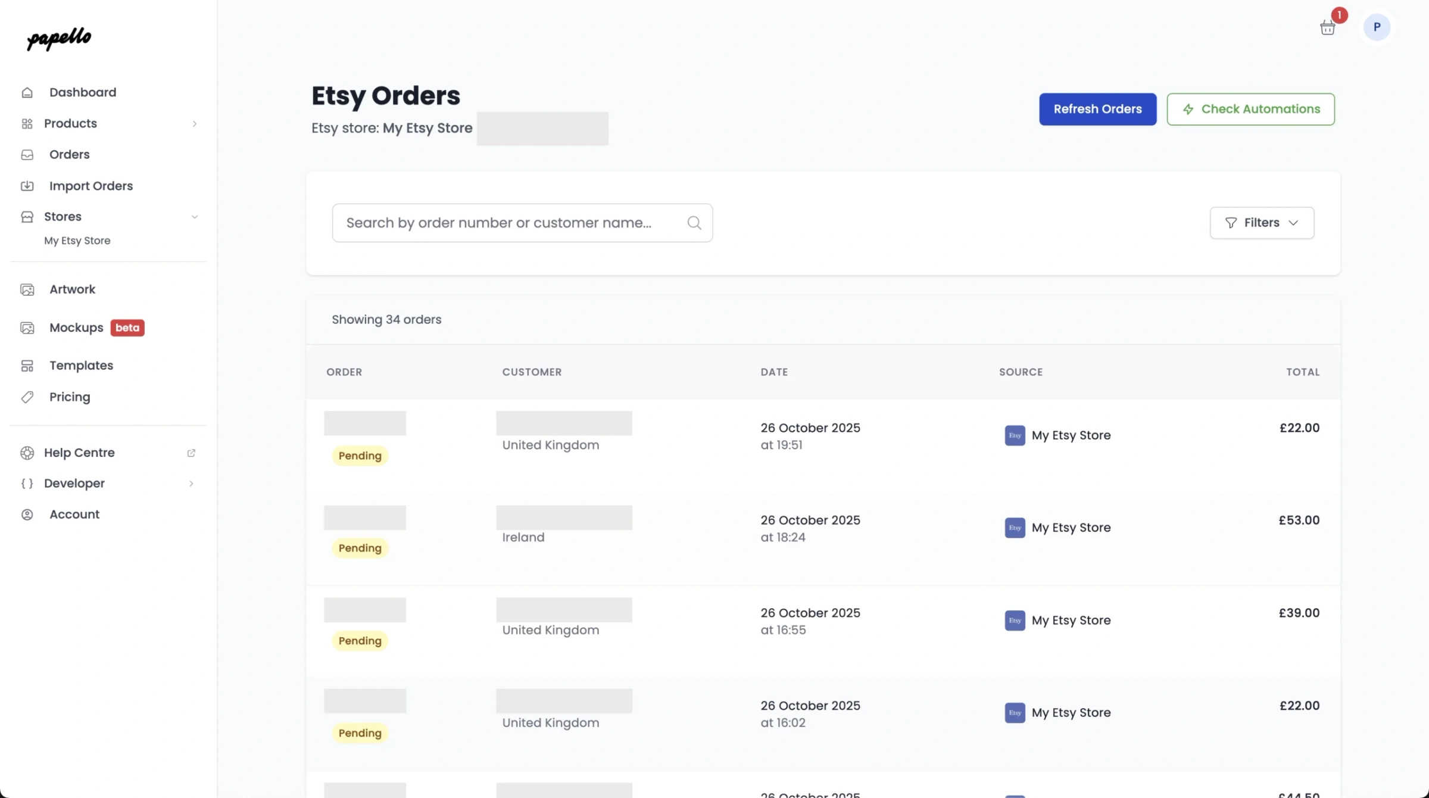Expand the Products submenu chevron
The image size is (1429, 798).
pos(195,123)
